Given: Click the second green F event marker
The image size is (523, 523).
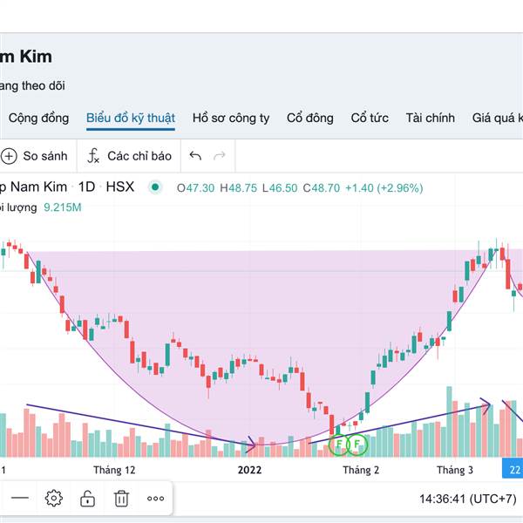Looking at the screenshot, I should click(x=357, y=445).
